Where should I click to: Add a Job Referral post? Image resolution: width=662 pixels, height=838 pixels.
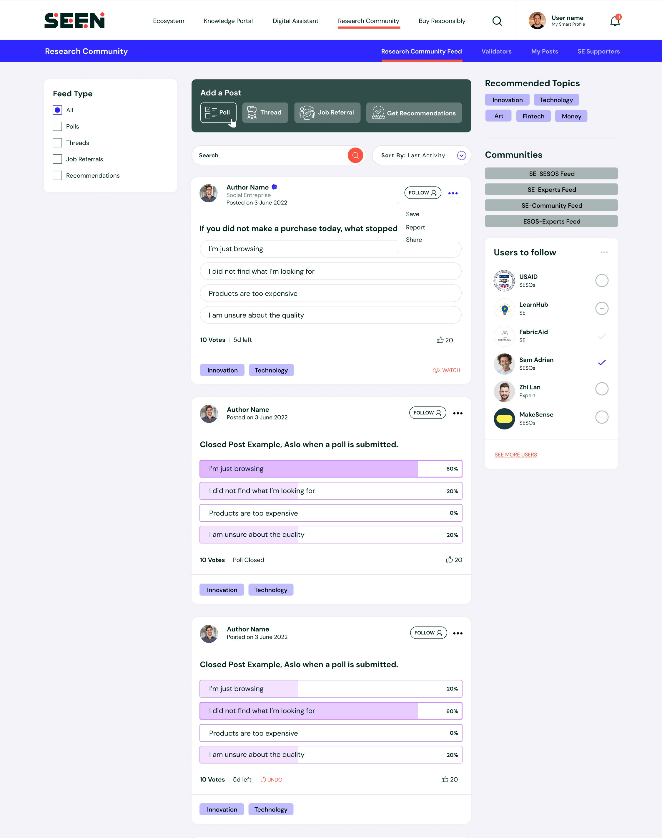tap(327, 113)
